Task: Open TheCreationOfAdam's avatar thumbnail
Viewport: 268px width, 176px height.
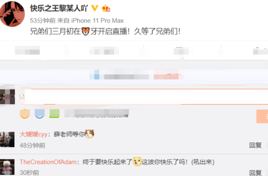Action: (7, 167)
